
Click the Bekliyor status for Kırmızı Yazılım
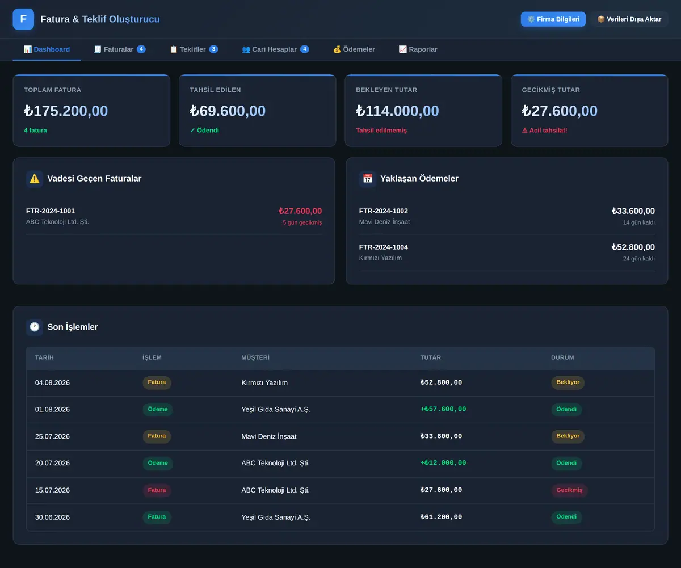coord(568,382)
